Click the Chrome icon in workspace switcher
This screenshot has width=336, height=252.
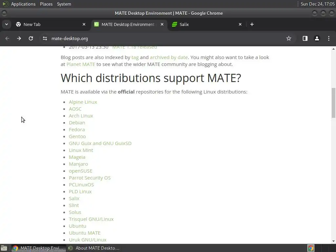click(311, 248)
